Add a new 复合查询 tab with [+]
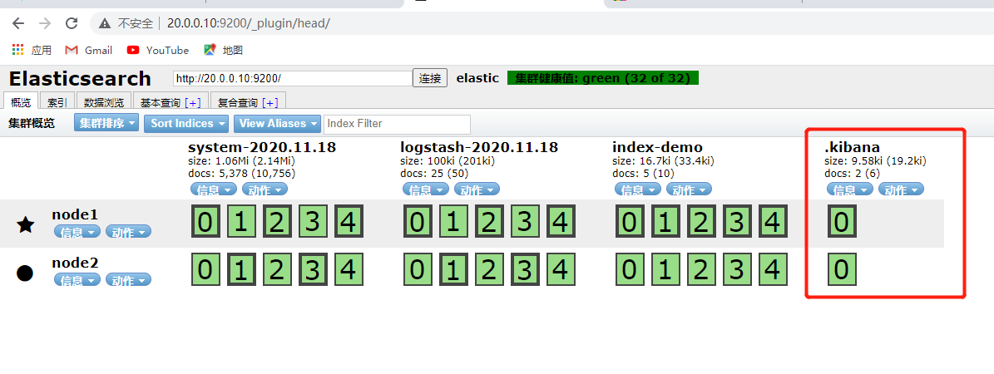This screenshot has height=374, width=994. pos(270,102)
